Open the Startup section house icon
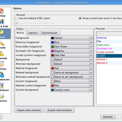Viewport: 122px width, 122px height. [x=2, y=11]
